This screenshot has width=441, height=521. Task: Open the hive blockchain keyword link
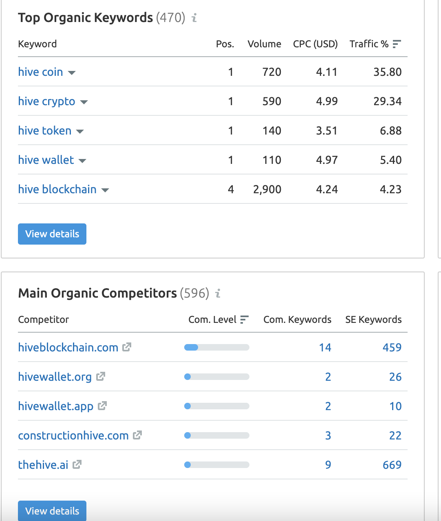57,189
